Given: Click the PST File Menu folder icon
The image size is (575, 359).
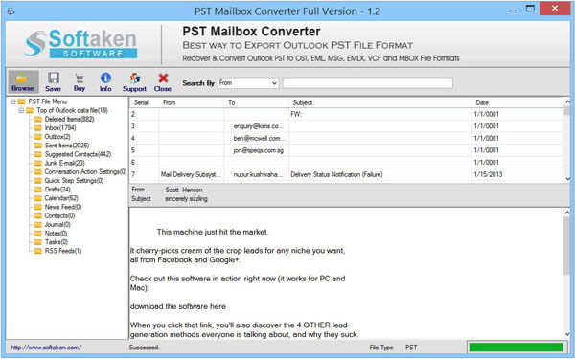Looking at the screenshot, I should (22, 101).
